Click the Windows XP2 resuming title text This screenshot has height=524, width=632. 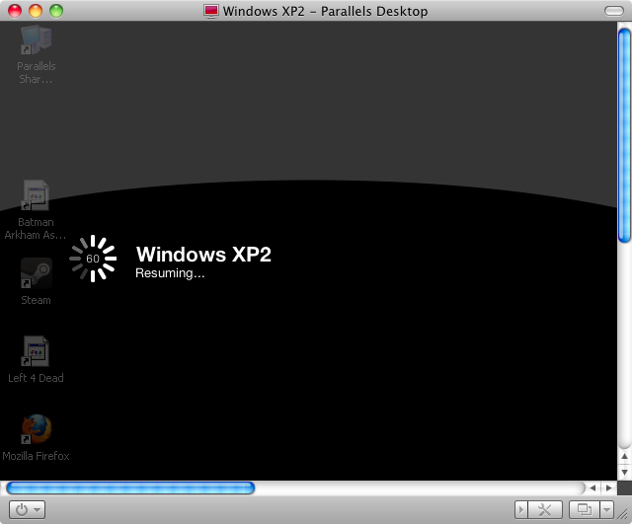click(203, 255)
